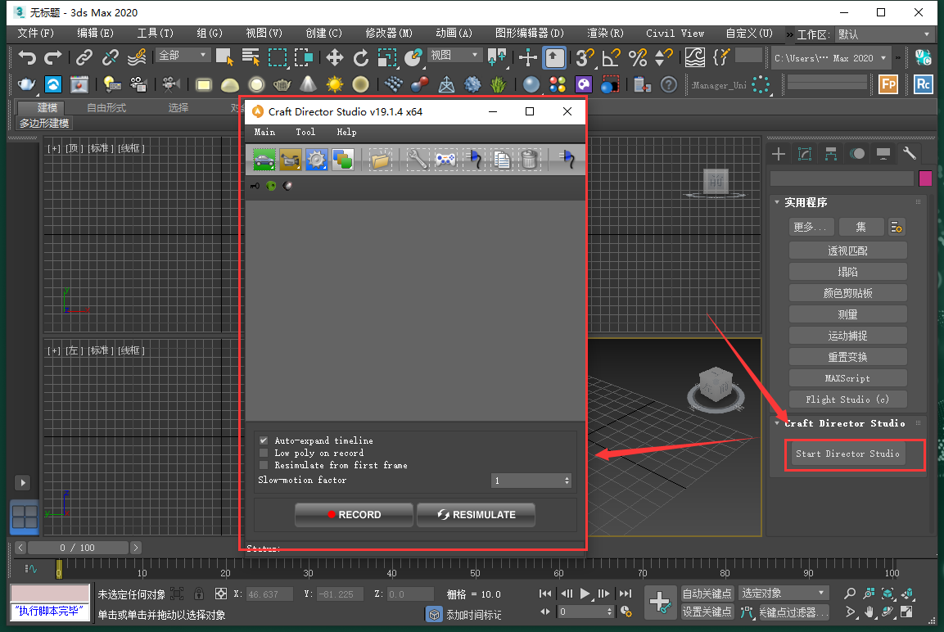Open the 动画(A) menu

coord(454,33)
